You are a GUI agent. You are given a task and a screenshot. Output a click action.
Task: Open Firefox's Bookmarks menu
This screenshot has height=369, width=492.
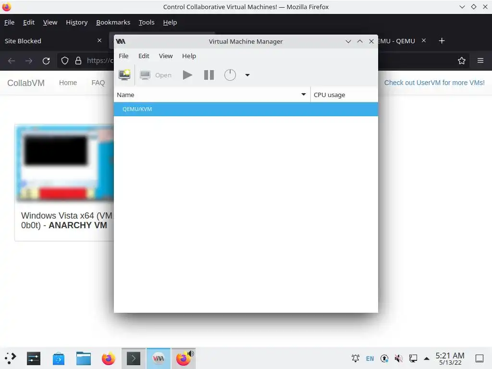[x=113, y=22]
